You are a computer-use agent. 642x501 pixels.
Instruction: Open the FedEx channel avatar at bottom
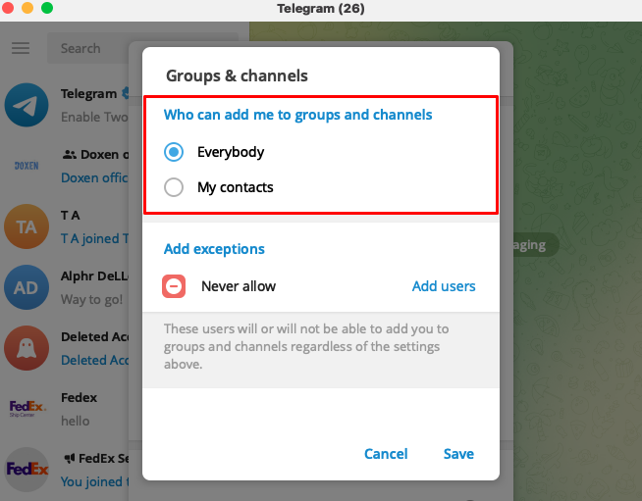27,469
